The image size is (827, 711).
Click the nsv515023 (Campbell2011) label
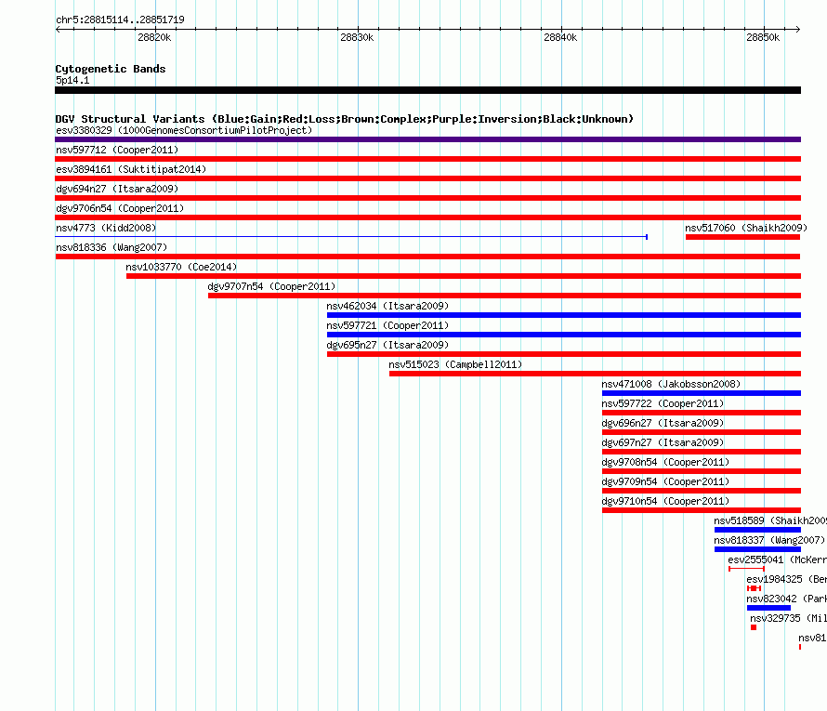[x=455, y=364]
